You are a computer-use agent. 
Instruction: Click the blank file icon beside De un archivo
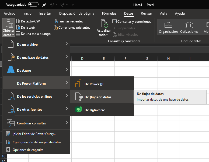(x=11, y=44)
